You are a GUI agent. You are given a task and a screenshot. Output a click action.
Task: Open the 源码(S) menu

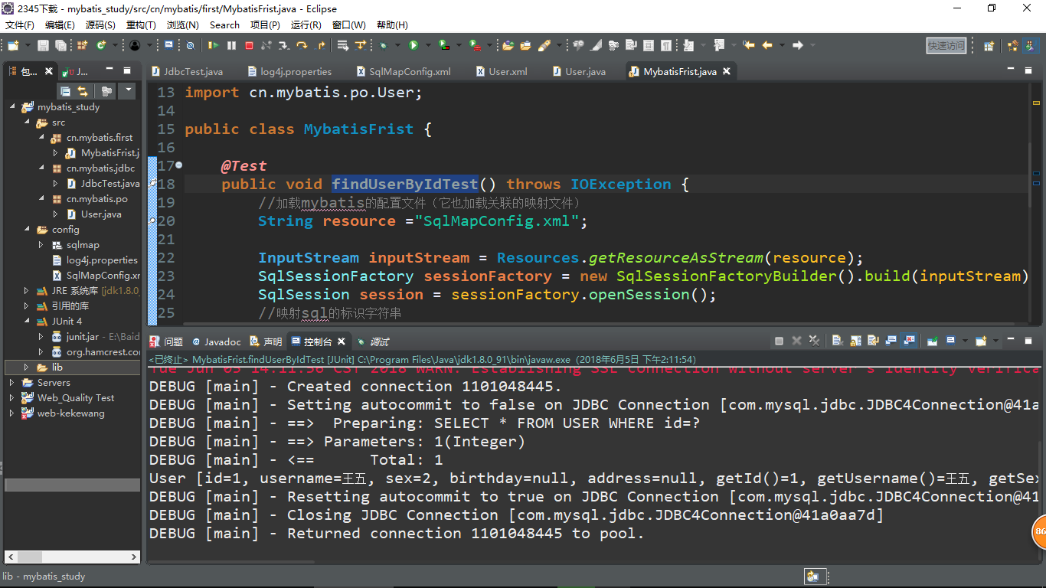coord(100,25)
